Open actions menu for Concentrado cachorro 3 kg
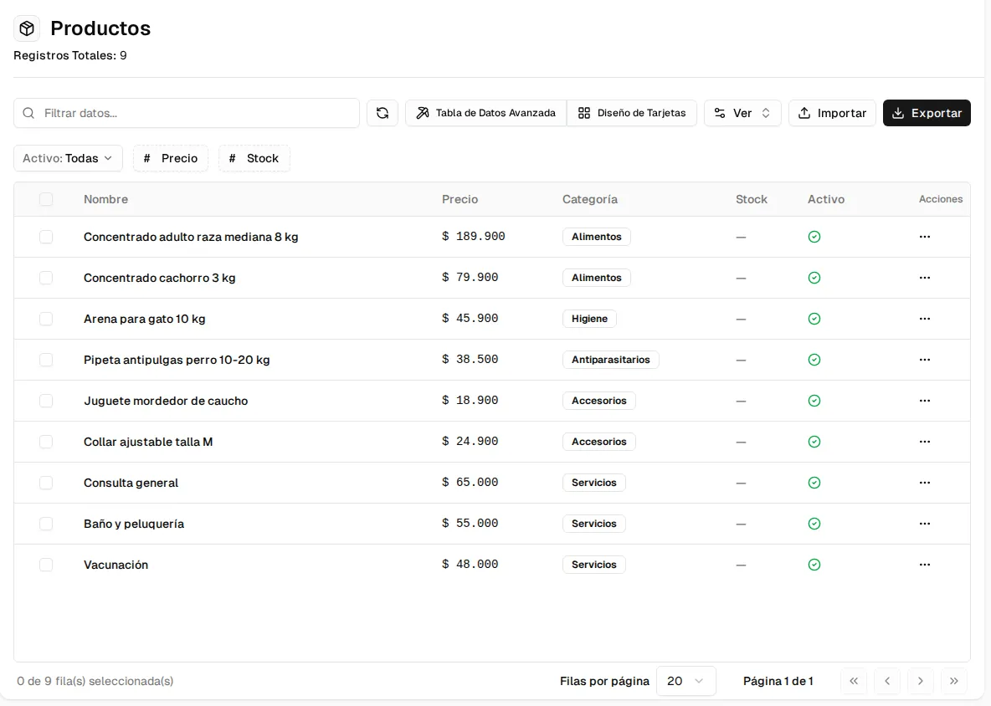The width and height of the screenshot is (991, 706). click(925, 278)
